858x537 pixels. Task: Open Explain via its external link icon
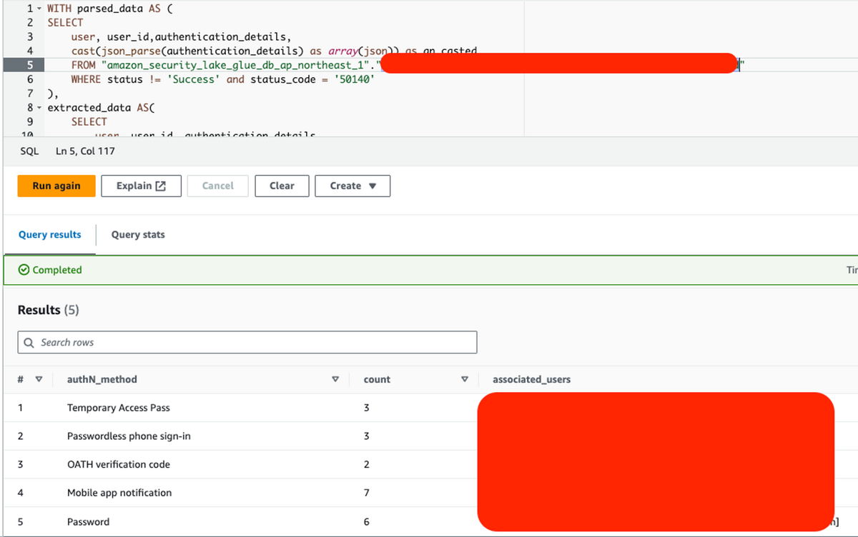(x=161, y=186)
